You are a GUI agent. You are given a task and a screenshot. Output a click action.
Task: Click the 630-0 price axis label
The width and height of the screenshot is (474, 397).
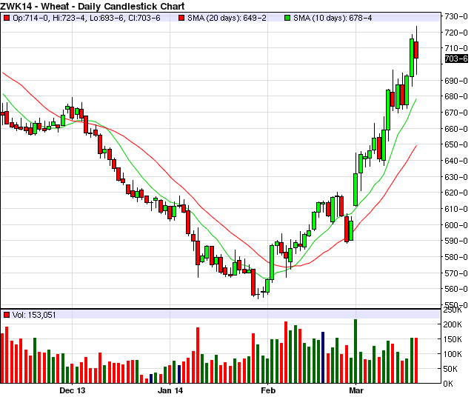(456, 177)
